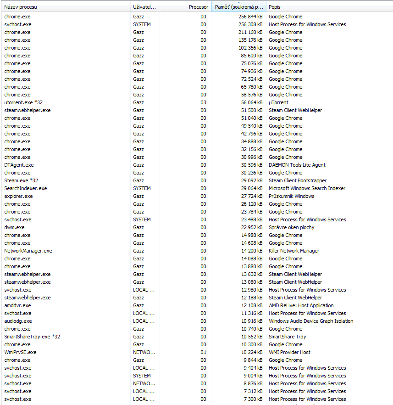Click the Windows Audio Device Graph Isolation description

pos(311,321)
